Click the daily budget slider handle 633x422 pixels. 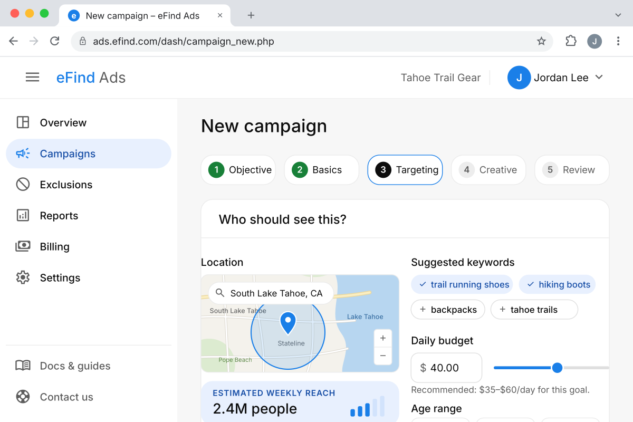coord(557,368)
